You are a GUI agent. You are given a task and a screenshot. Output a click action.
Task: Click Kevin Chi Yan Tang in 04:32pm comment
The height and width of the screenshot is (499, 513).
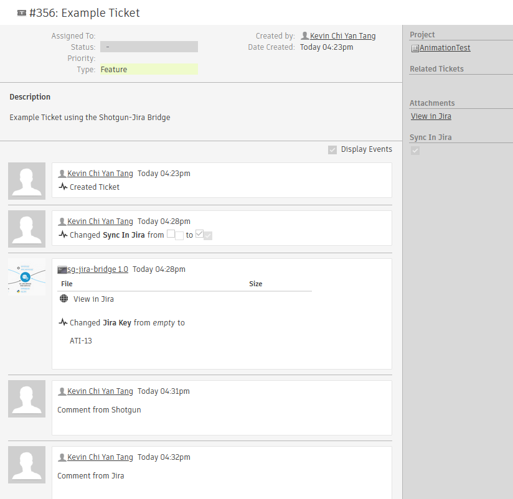tap(100, 457)
